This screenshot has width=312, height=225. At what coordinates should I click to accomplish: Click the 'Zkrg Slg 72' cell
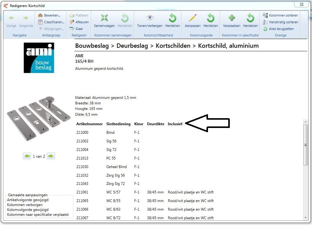pos(115,183)
